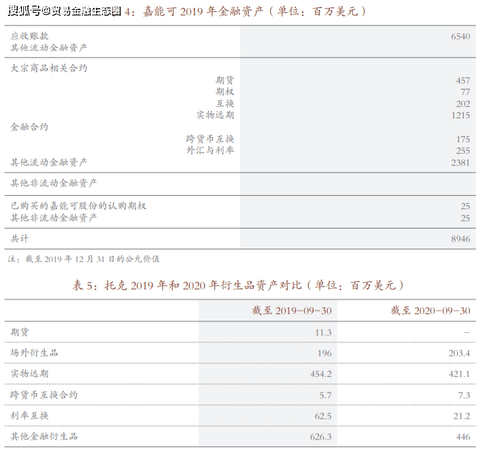Select the column header 截至 2019-09-30
This screenshot has width=487, height=451.
pos(292,311)
